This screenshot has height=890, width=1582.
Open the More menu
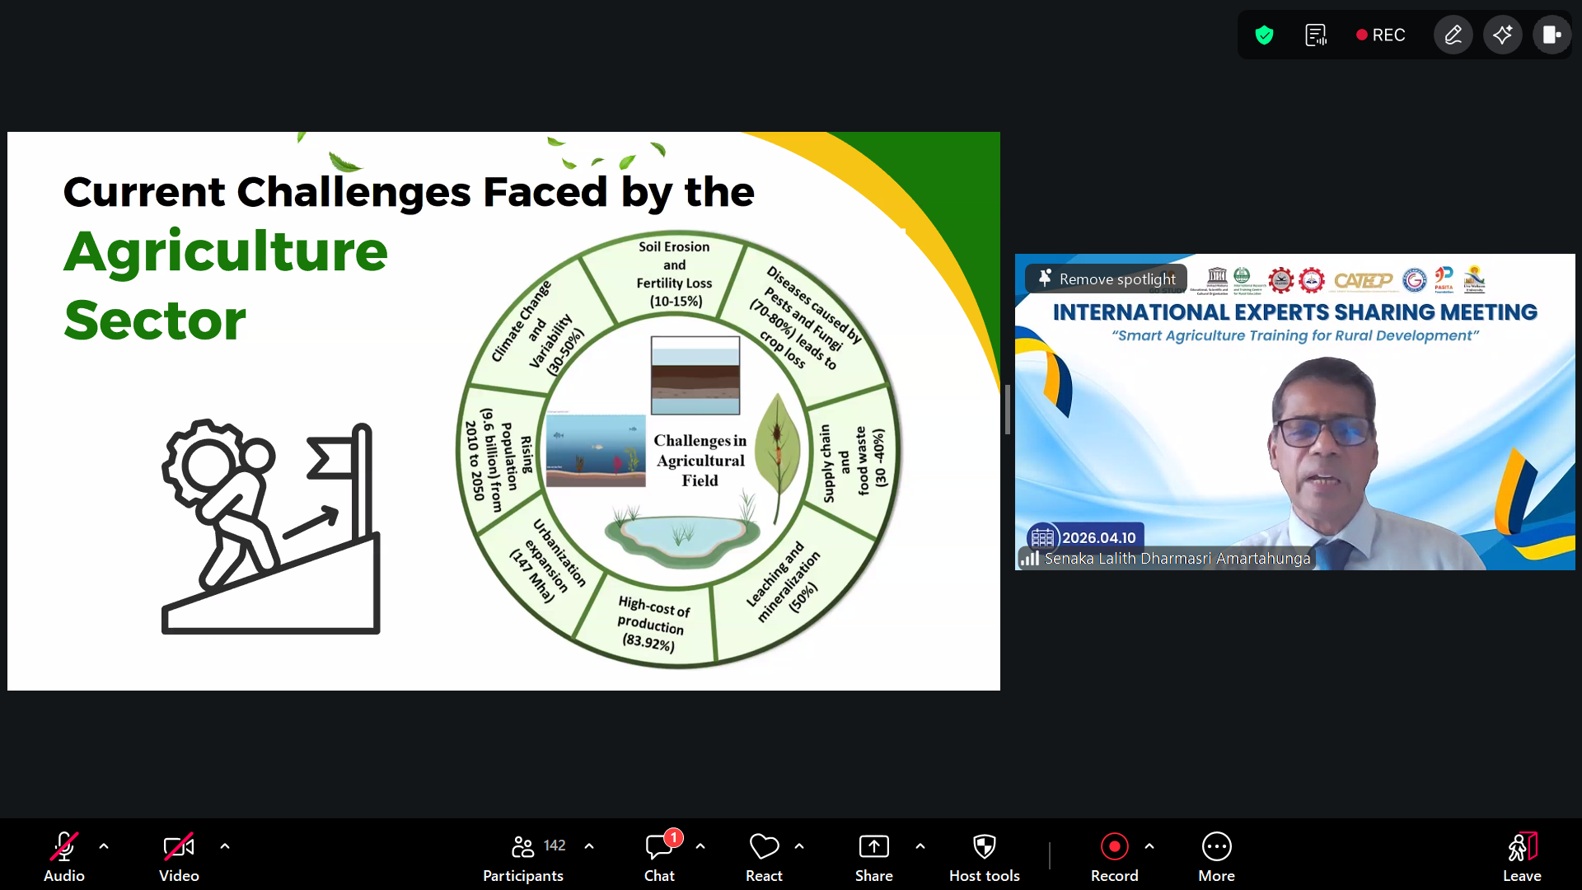[x=1216, y=857]
